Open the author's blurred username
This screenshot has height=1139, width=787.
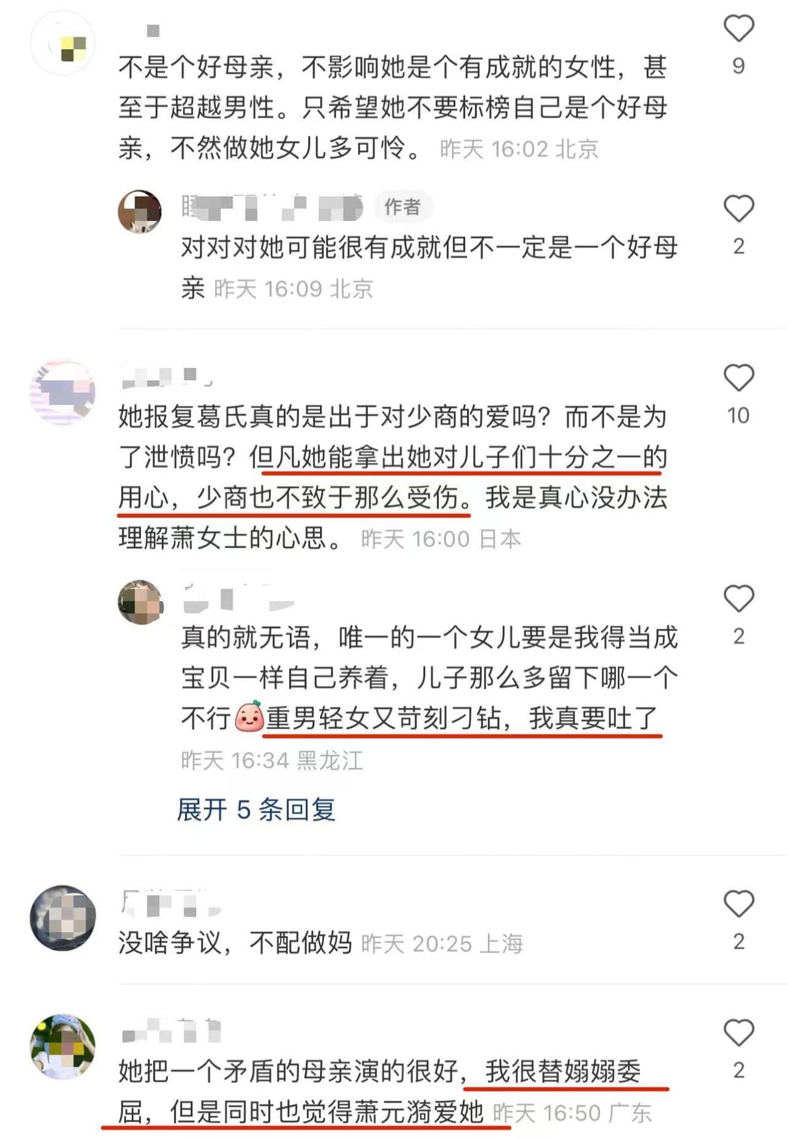click(x=272, y=207)
